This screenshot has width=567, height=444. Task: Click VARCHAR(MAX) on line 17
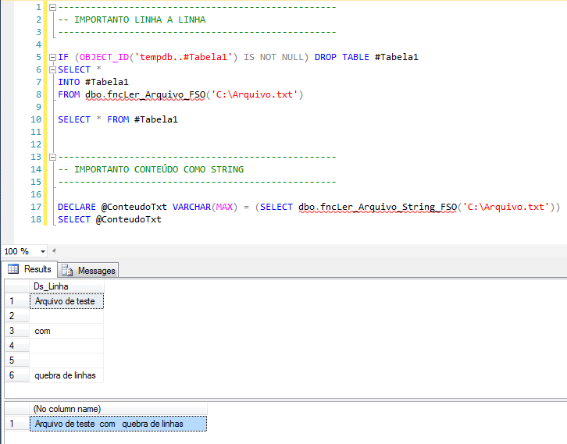click(205, 207)
